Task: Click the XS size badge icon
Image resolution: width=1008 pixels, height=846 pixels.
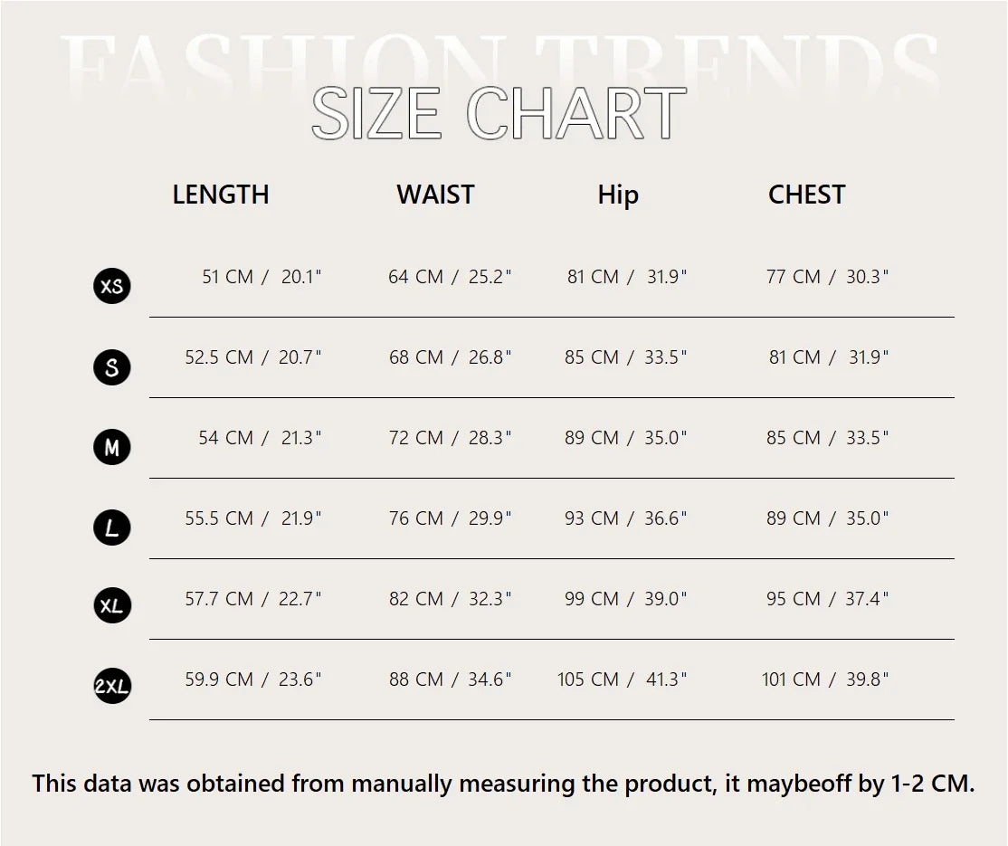Action: [112, 287]
